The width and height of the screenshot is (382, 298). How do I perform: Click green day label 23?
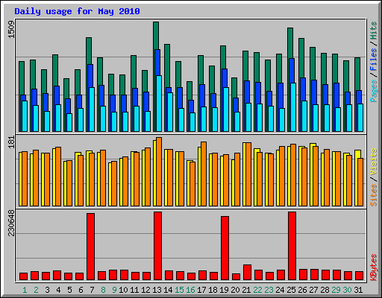click(269, 290)
